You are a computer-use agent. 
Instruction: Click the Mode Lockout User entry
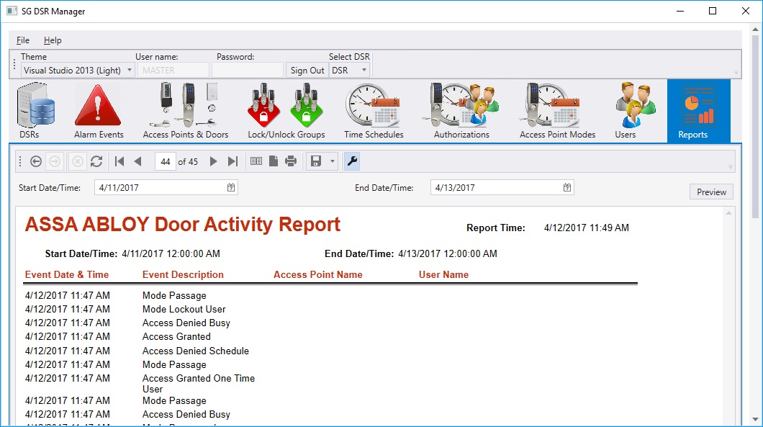click(184, 309)
